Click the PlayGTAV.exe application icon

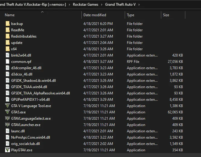click(x=8, y=150)
